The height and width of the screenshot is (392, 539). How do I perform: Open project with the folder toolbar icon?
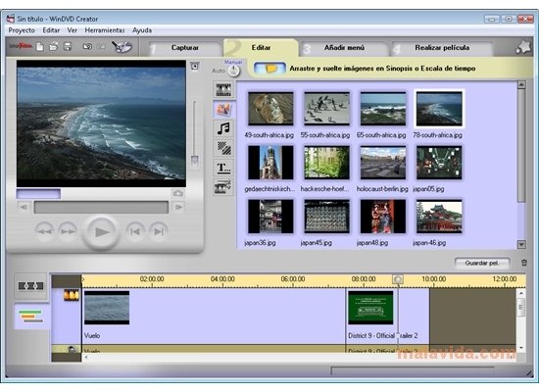(53, 46)
